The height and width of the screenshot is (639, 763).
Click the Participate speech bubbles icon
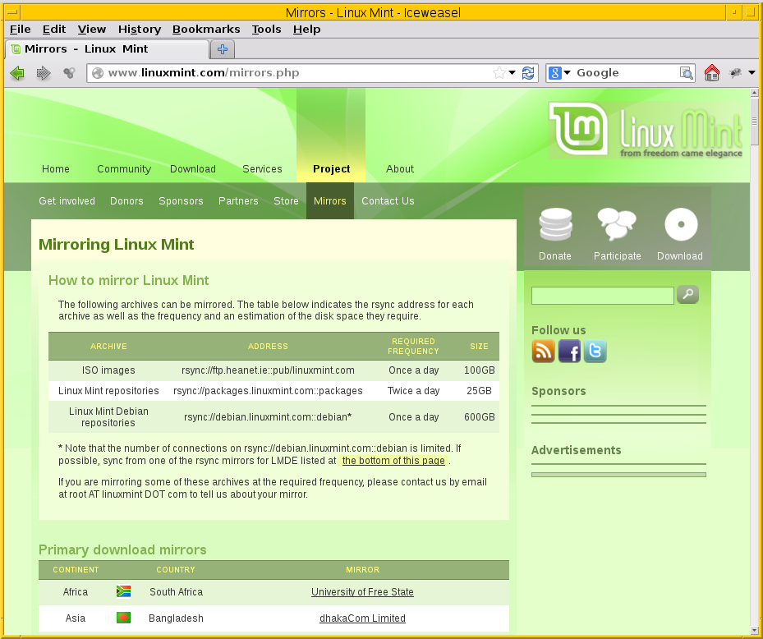pos(617,223)
